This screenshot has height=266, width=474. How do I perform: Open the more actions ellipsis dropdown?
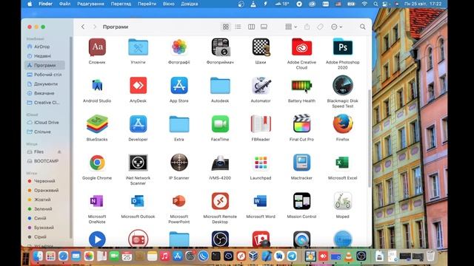click(336, 27)
